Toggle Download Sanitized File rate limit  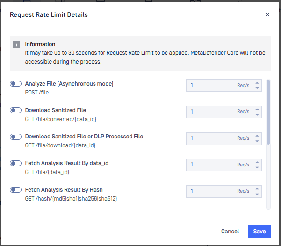16,110
